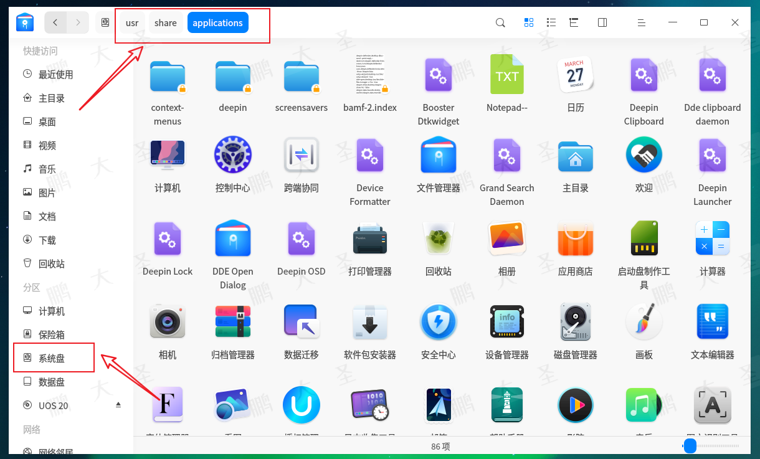This screenshot has width=760, height=459.
Task: Switch to icon grid view
Action: (529, 22)
